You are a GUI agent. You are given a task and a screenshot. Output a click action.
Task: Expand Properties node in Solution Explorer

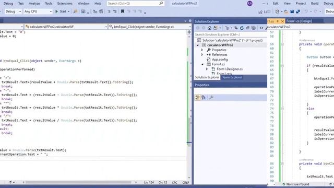coord(202,50)
